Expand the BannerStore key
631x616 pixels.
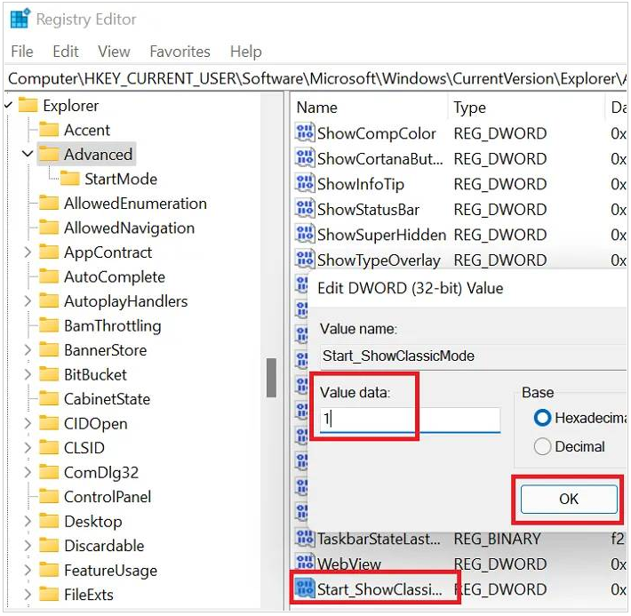(28, 350)
